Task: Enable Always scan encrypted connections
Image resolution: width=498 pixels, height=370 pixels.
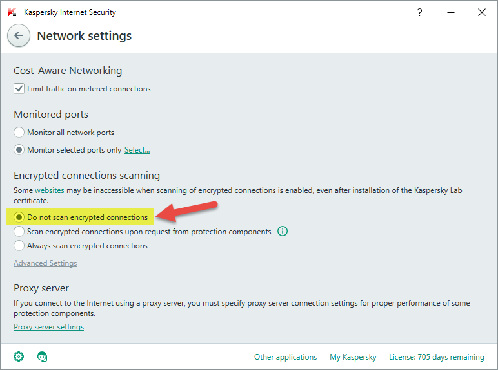Action: point(19,246)
